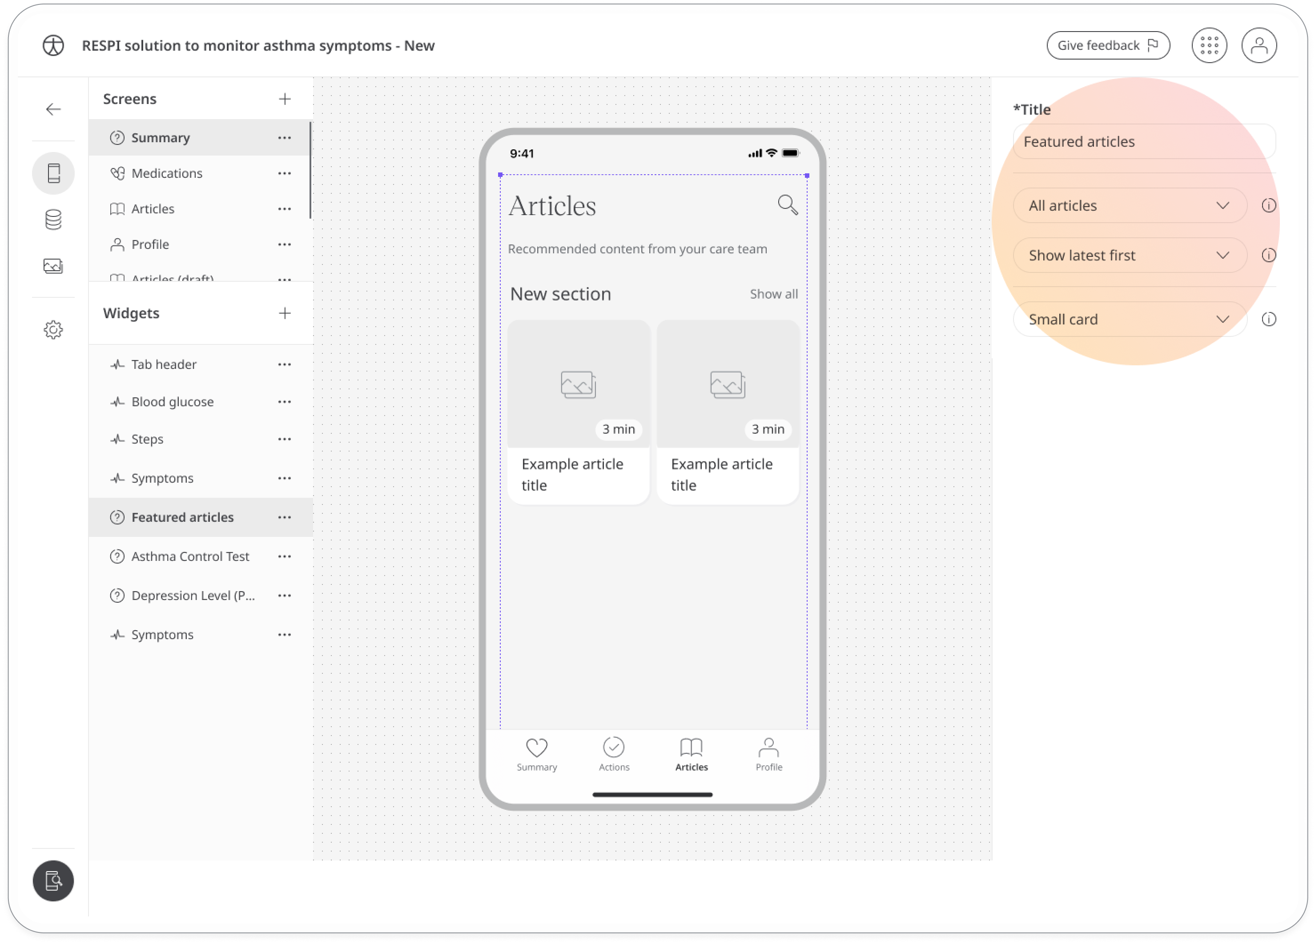The image size is (1315, 944).
Task: Click the user profile icon top right
Action: click(x=1257, y=45)
